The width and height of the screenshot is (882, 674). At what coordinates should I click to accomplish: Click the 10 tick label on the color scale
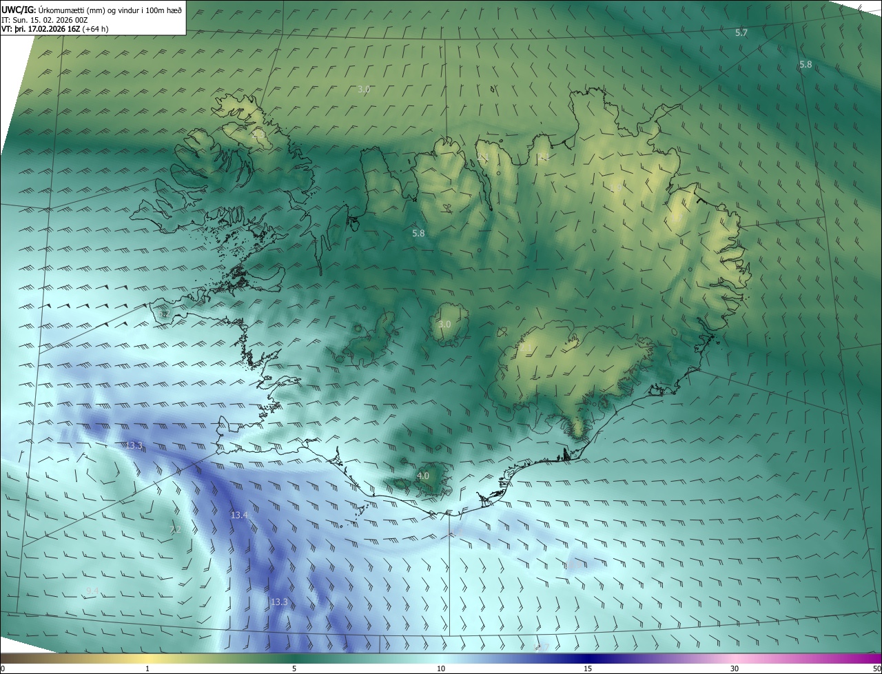pos(441,669)
